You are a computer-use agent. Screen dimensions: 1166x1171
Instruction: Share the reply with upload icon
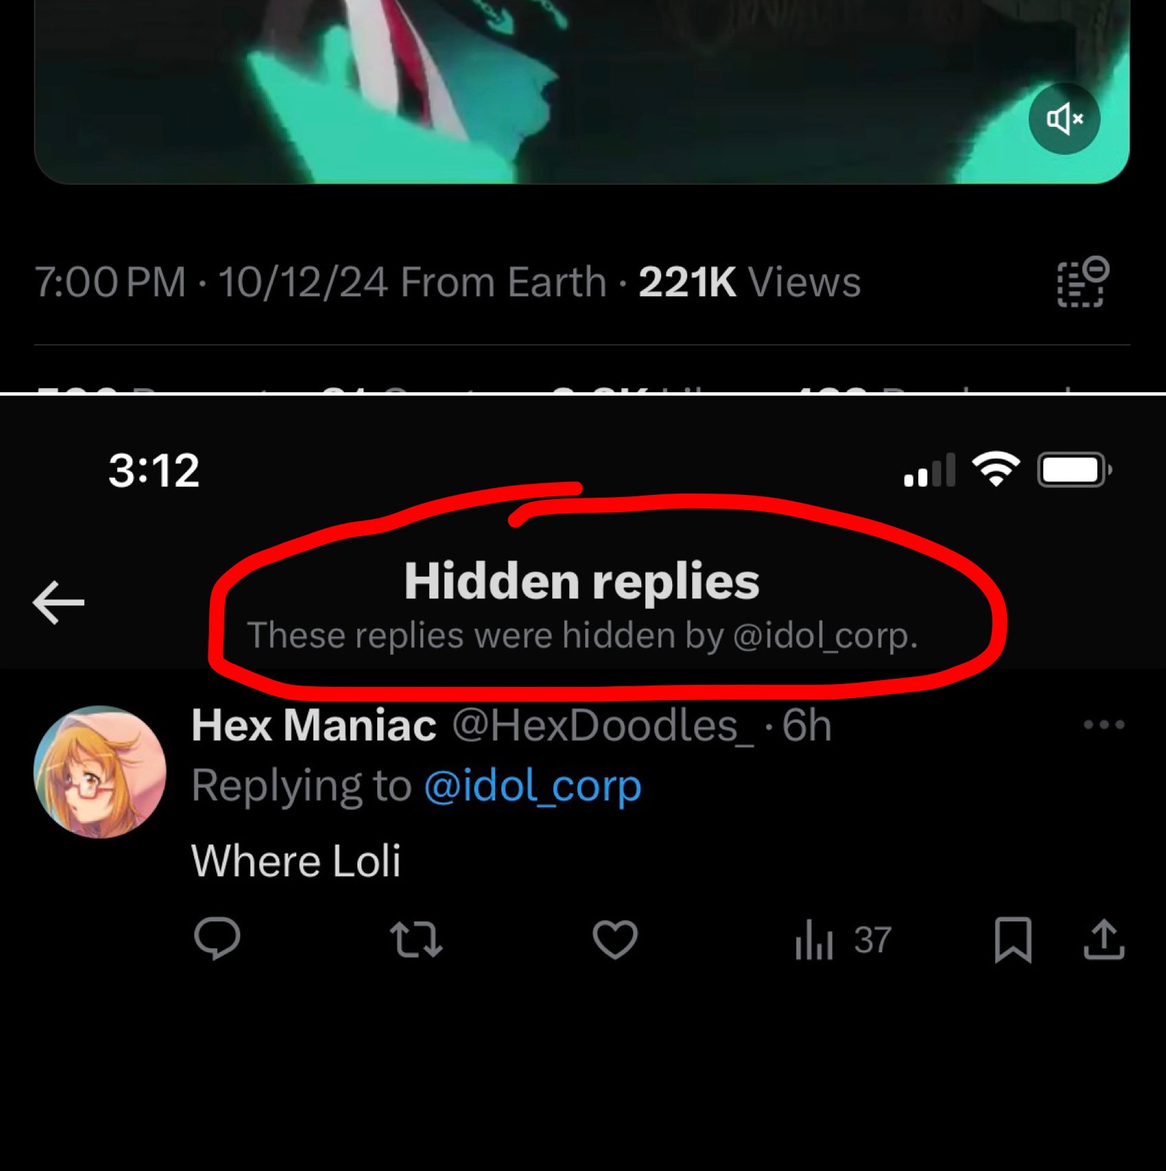click(1104, 939)
